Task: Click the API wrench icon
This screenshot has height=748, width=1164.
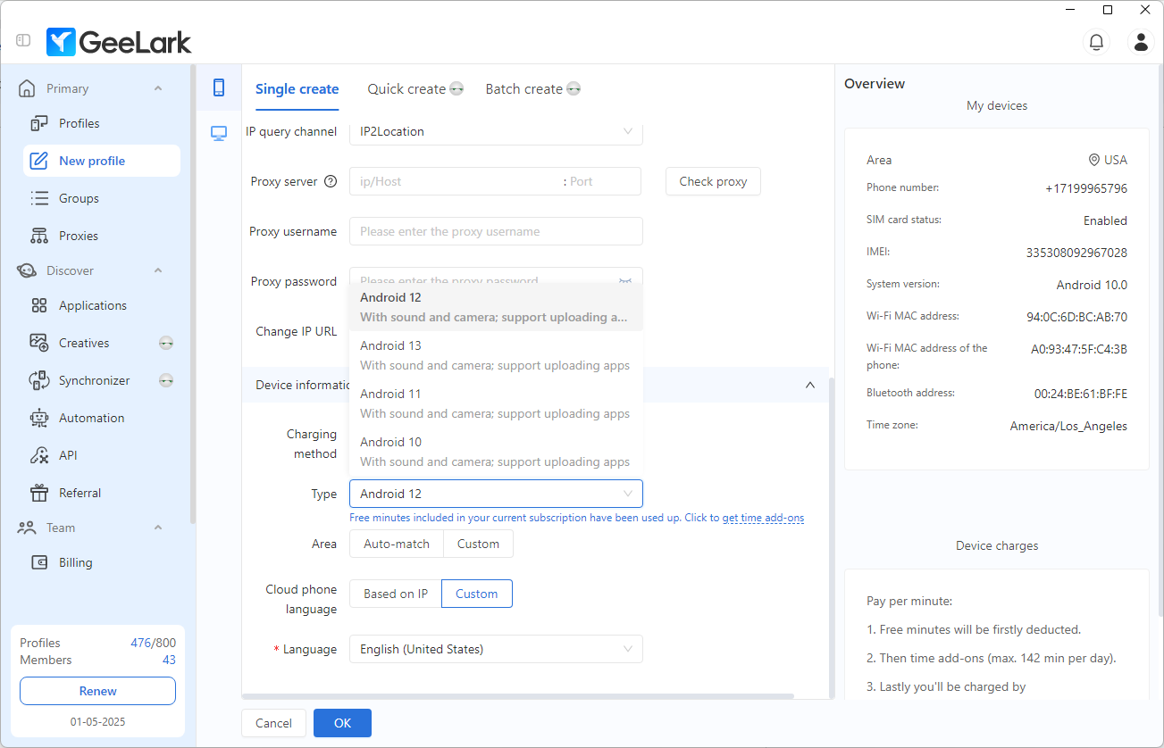Action: coord(39,455)
